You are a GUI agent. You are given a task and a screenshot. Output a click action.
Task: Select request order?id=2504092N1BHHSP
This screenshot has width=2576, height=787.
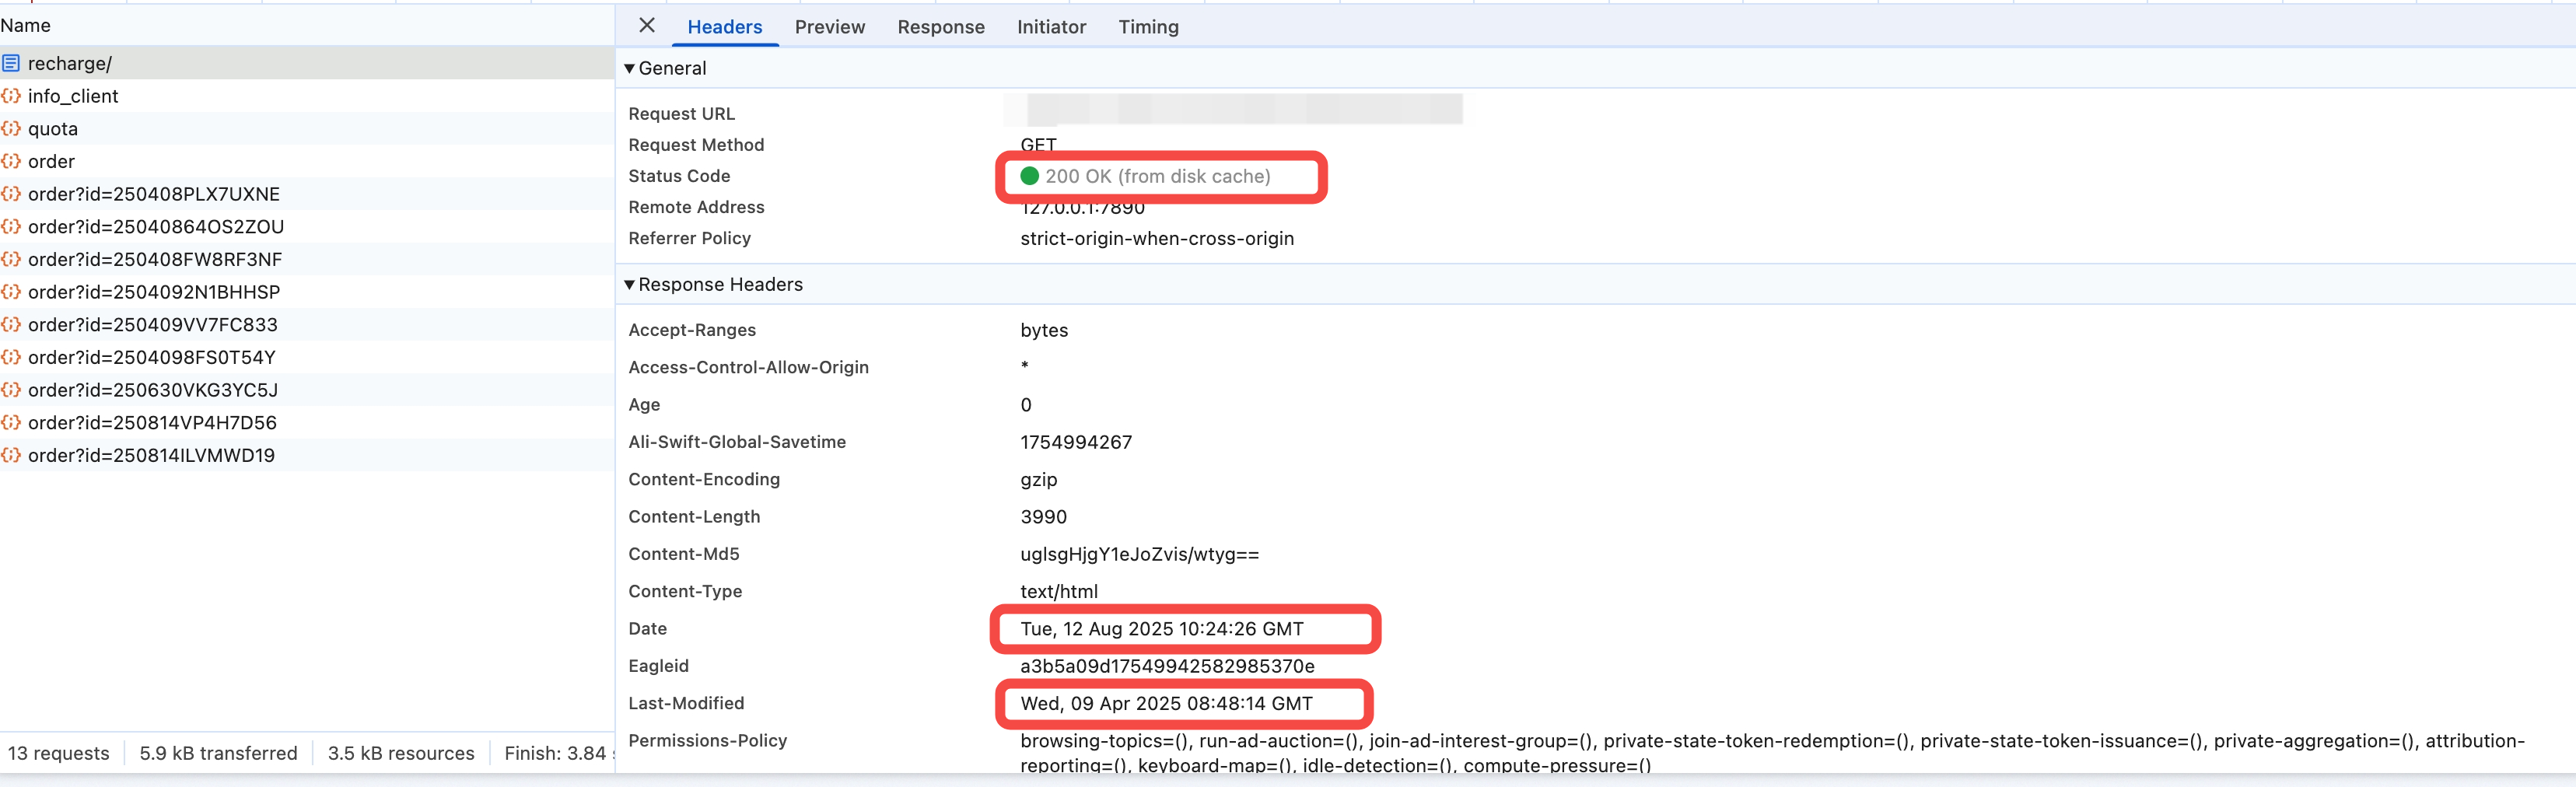(307, 292)
